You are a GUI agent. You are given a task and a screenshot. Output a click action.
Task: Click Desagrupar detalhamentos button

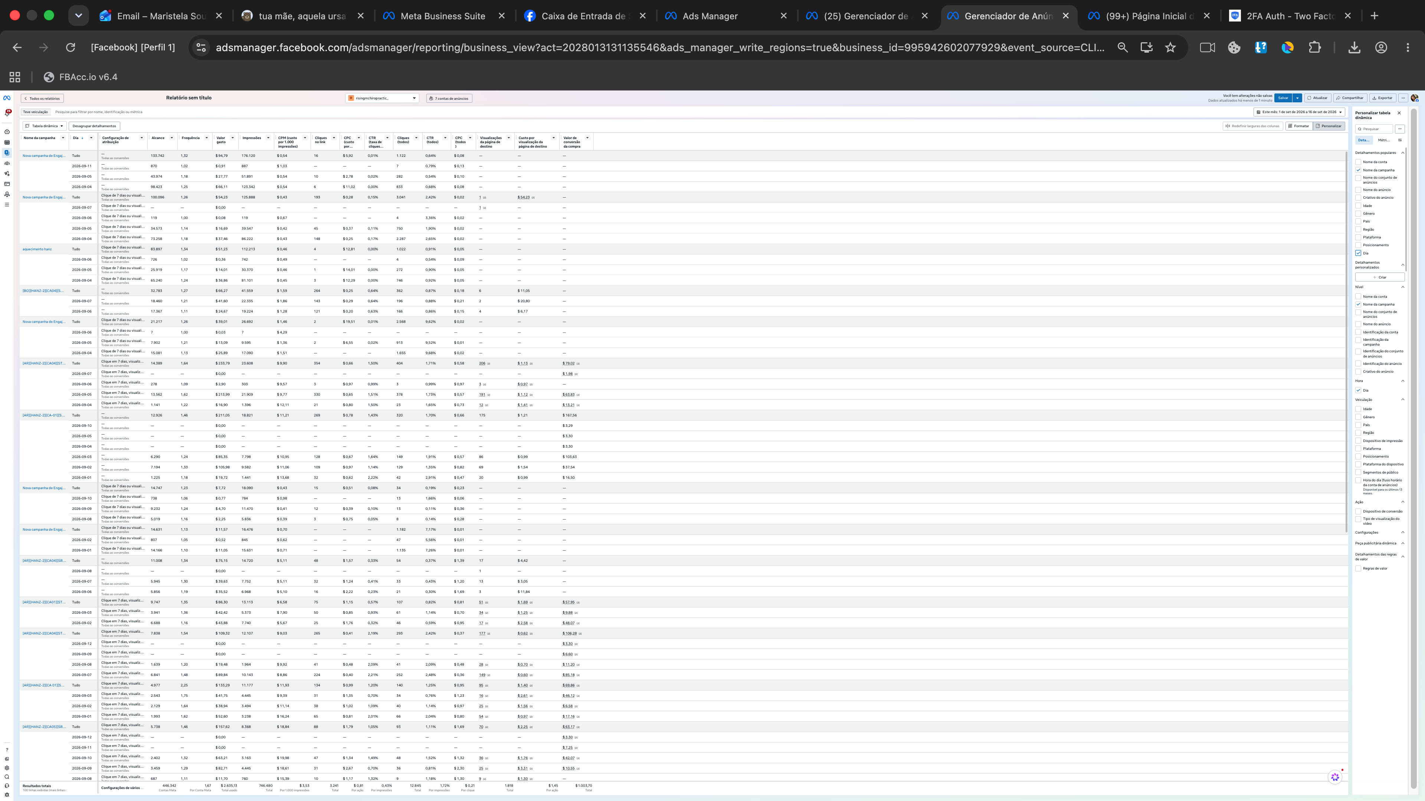(95, 126)
